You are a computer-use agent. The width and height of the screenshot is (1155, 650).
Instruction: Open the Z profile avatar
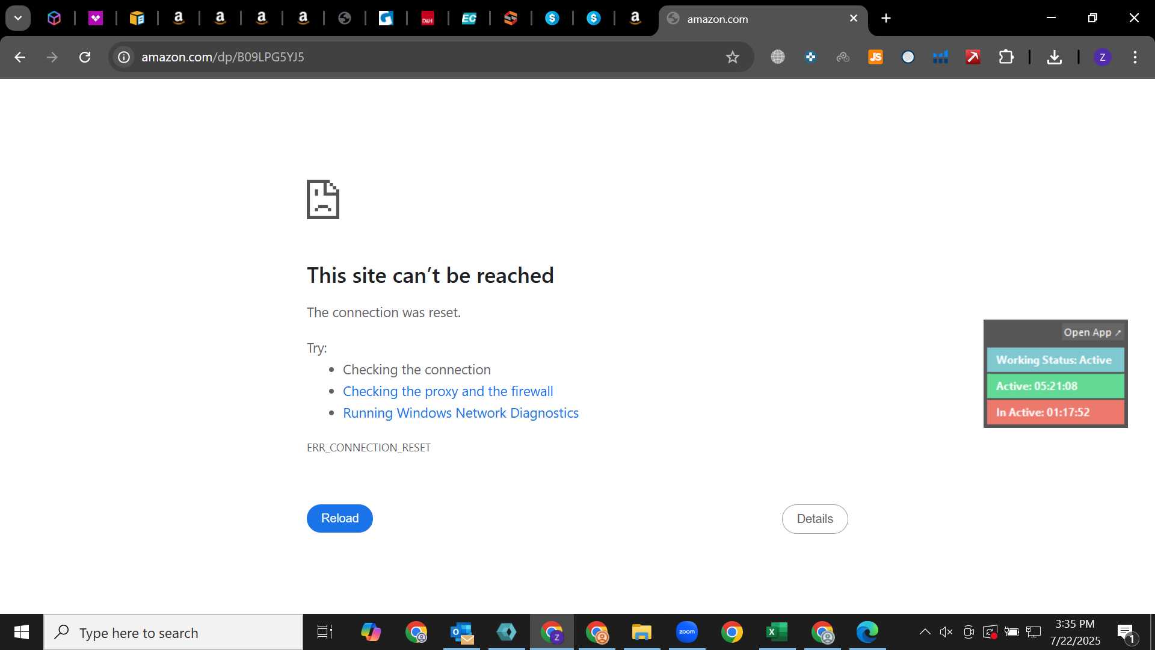tap(1102, 57)
